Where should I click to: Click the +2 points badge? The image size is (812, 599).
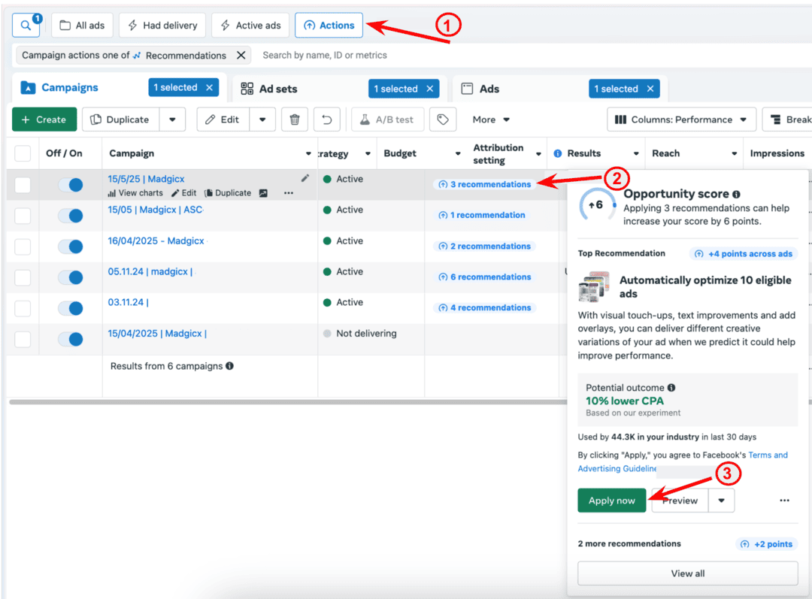(767, 544)
